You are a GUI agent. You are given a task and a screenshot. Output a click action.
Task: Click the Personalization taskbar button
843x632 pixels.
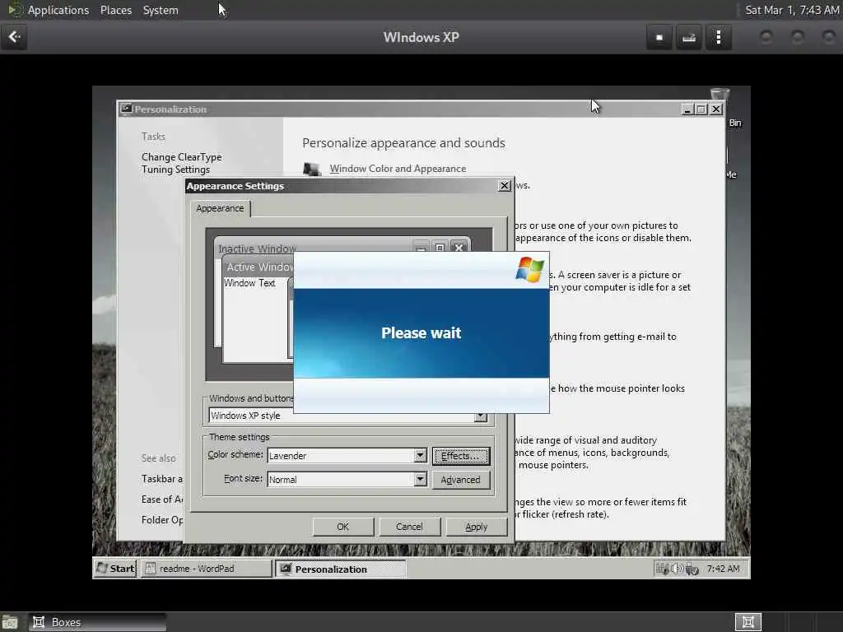coord(340,569)
